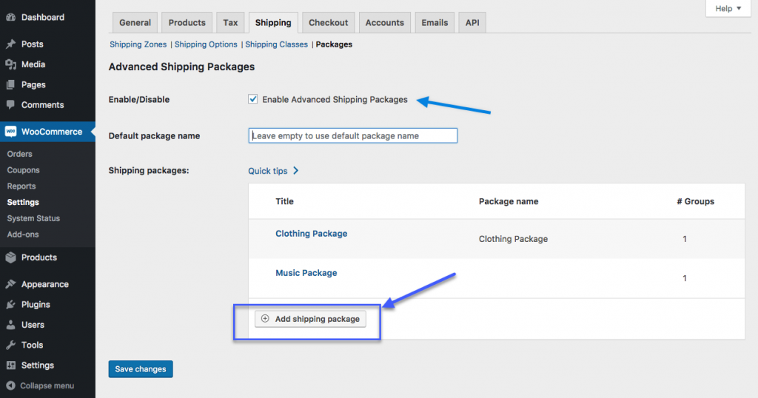
Task: Open the Tax tab
Action: point(230,22)
